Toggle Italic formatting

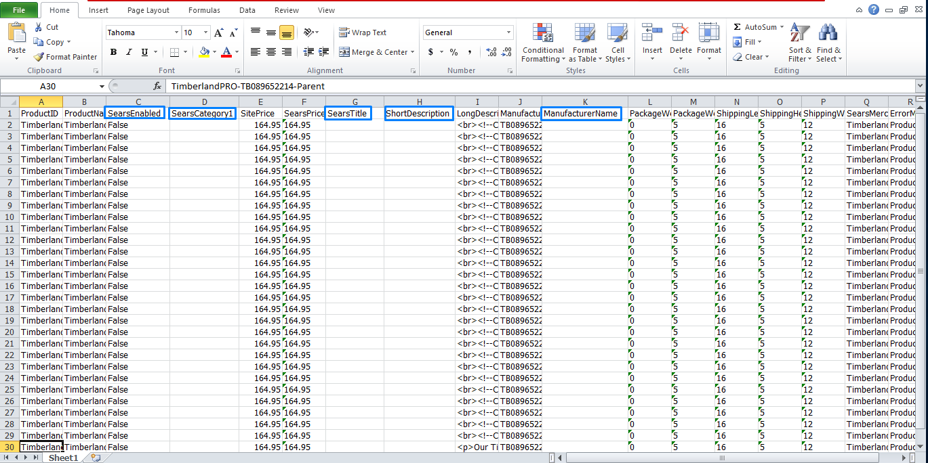[x=129, y=52]
